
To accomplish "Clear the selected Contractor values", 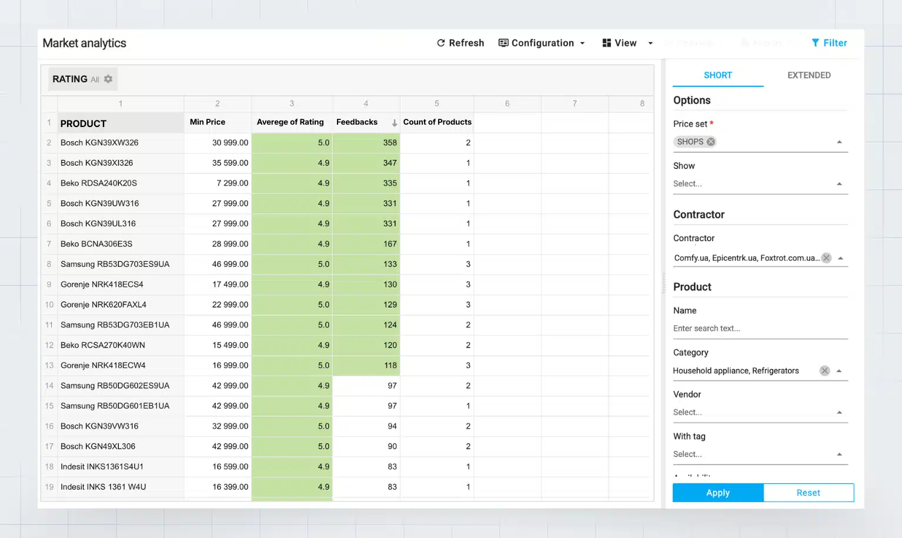I will (826, 258).
